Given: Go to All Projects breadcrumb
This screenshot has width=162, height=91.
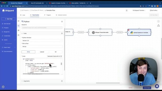Looking at the screenshot, I should tap(24, 10).
